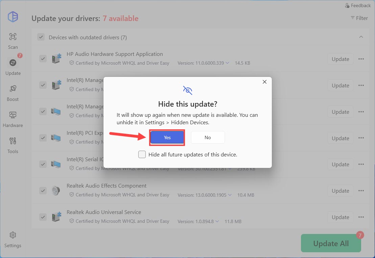Click Intel(R) Serial IO monitor icon
The width and height of the screenshot is (375, 258).
tap(56, 164)
